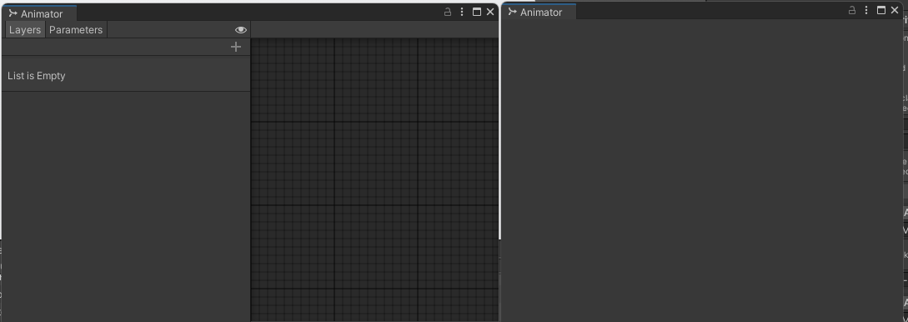Screen dimensions: 908x322
Task: Click the state machine icon on the empty window's Animator tab
Action: click(x=513, y=12)
